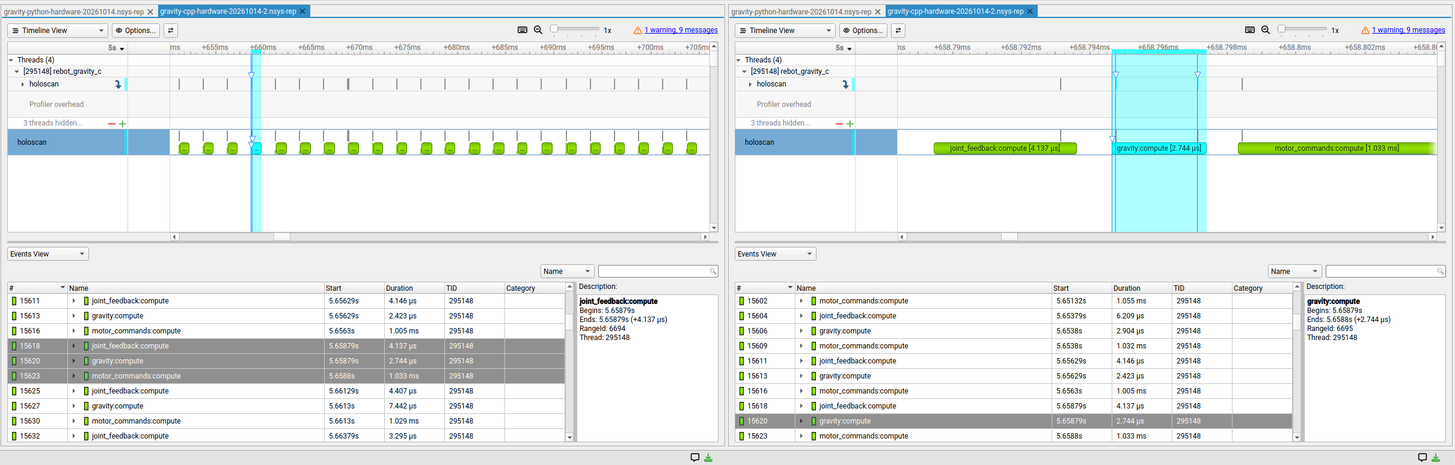Click the comment bubble icon in right status bar

(1423, 458)
